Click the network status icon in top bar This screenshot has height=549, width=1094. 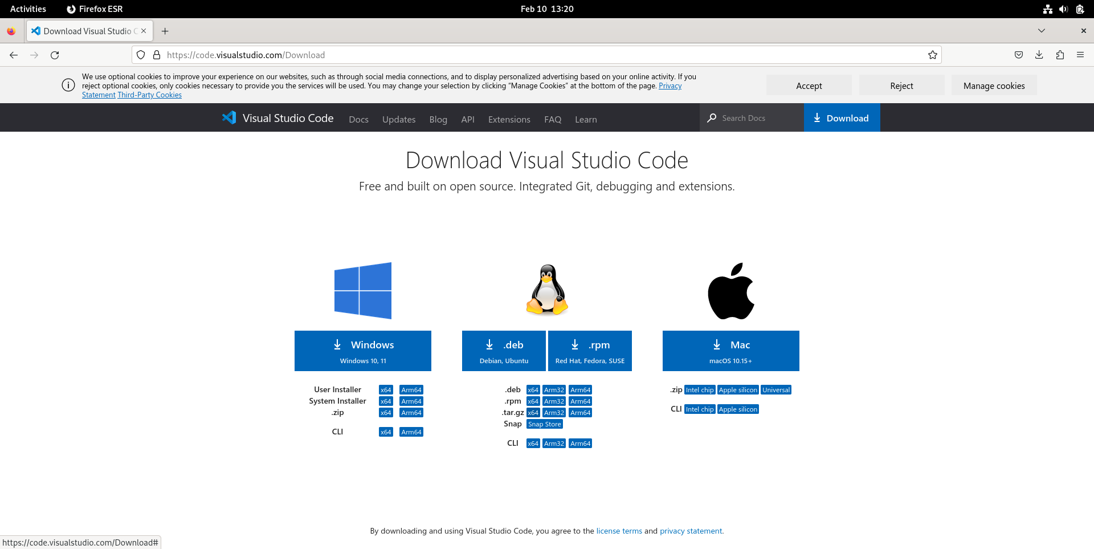pos(1047,9)
